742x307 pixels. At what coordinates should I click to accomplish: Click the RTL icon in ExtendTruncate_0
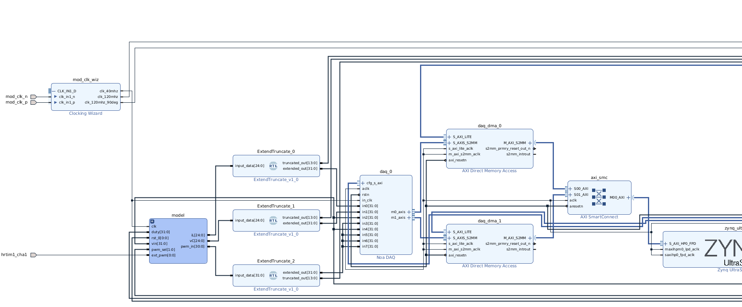pyautogui.click(x=273, y=166)
